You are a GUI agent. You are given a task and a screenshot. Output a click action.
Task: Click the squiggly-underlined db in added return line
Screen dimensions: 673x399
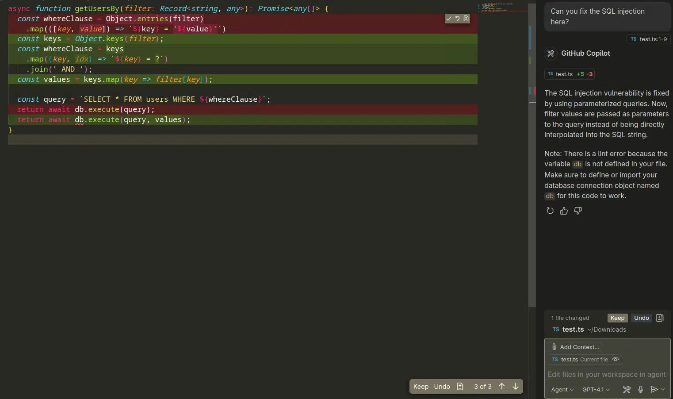point(79,120)
